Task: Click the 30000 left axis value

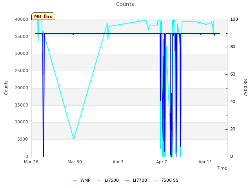Action: [22, 54]
